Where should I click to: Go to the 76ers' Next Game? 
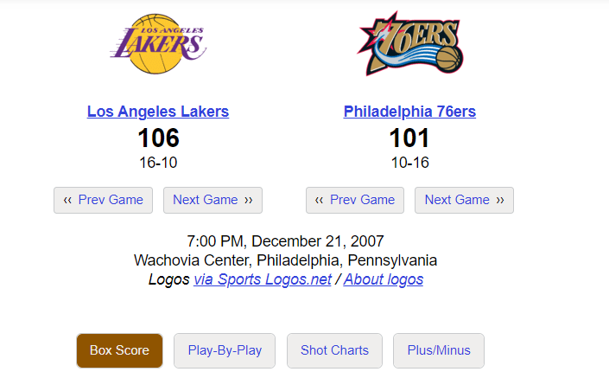[464, 200]
